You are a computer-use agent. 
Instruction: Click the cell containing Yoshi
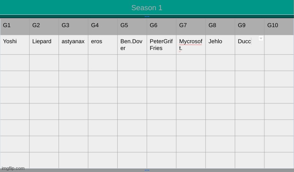(x=15, y=45)
